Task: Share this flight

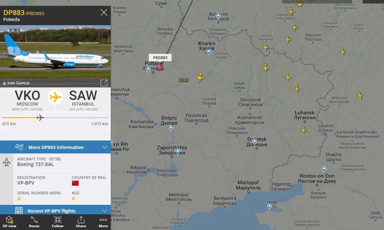Action: (x=81, y=222)
